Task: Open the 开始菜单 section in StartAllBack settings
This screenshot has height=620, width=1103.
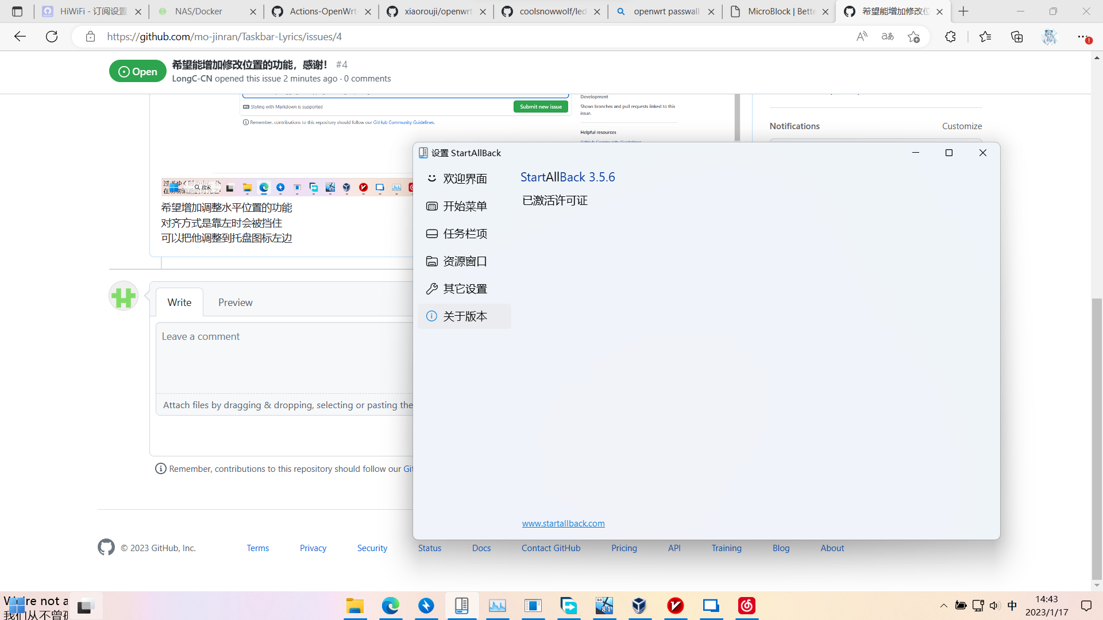Action: pos(464,206)
